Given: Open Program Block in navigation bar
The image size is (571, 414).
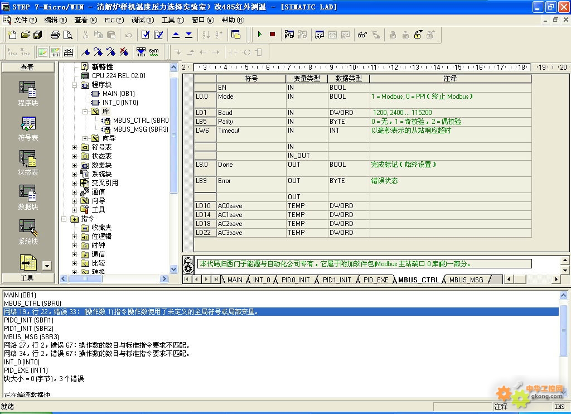Looking at the screenshot, I should (x=28, y=94).
